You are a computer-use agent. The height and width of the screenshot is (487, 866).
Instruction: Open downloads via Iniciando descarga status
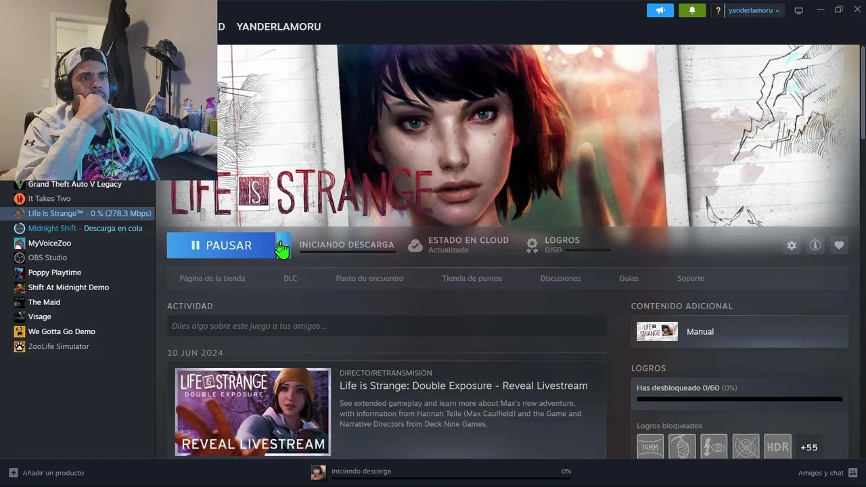(361, 471)
